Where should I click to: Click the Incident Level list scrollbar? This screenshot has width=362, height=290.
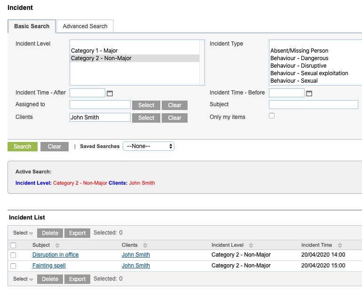202,63
